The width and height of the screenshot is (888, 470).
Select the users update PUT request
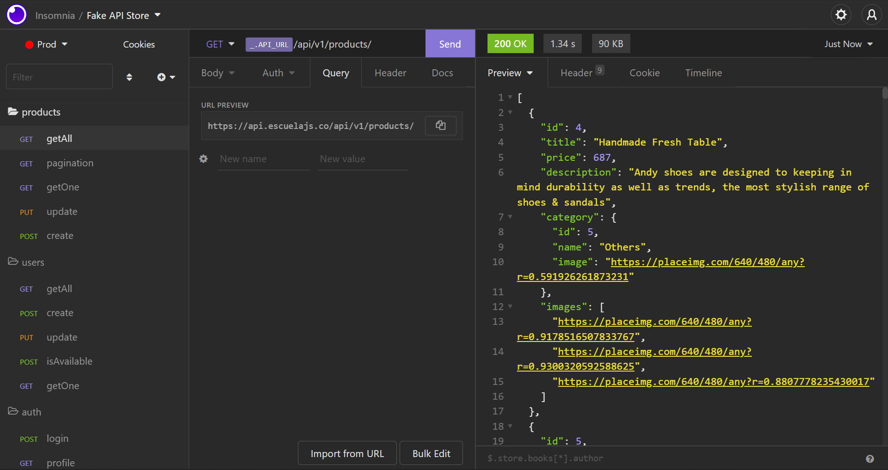tap(94, 337)
